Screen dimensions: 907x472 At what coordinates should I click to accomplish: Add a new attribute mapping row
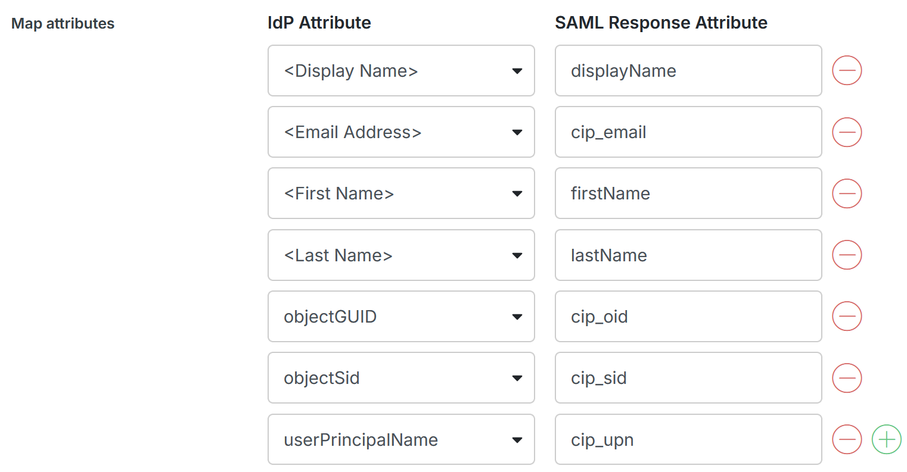(886, 439)
